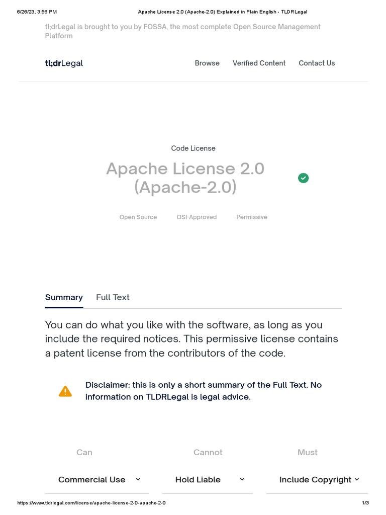Select the Summary tab
The height and width of the screenshot is (515, 386).
64,297
